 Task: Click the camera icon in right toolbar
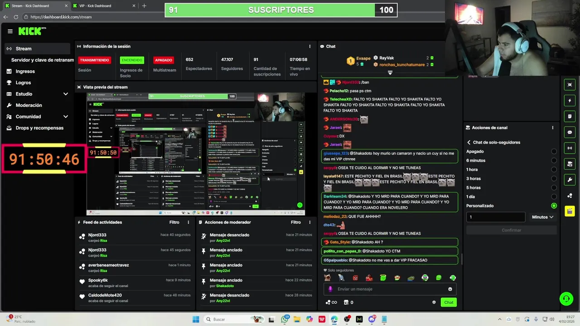[x=570, y=164]
